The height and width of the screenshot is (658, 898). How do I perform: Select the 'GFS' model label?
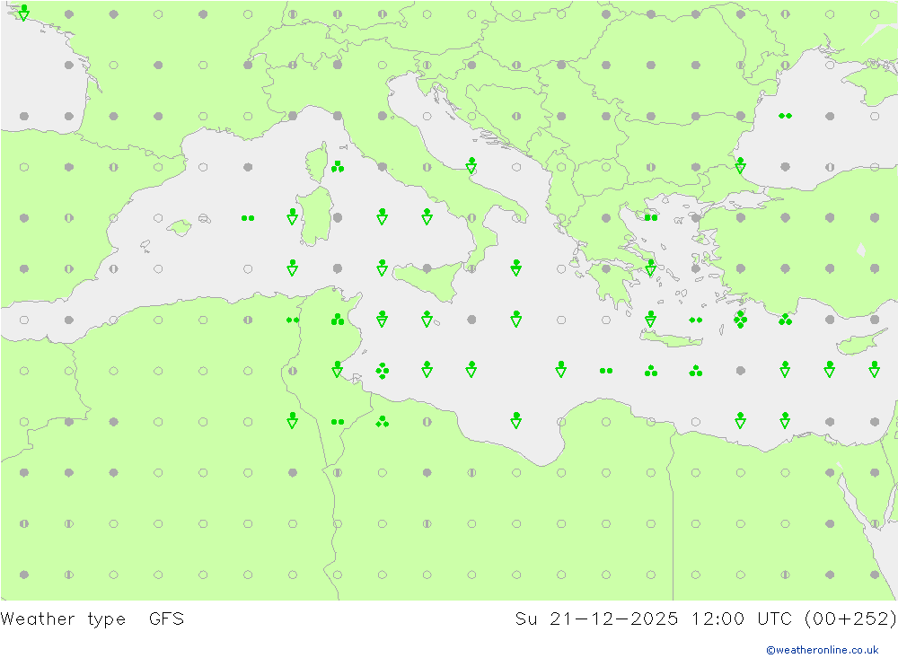(166, 619)
